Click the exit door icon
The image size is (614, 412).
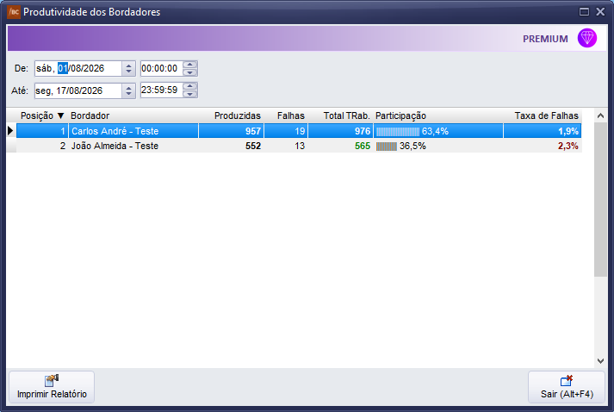(x=567, y=380)
